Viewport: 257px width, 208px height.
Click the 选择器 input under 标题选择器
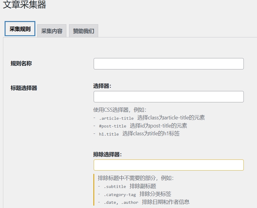(169, 97)
